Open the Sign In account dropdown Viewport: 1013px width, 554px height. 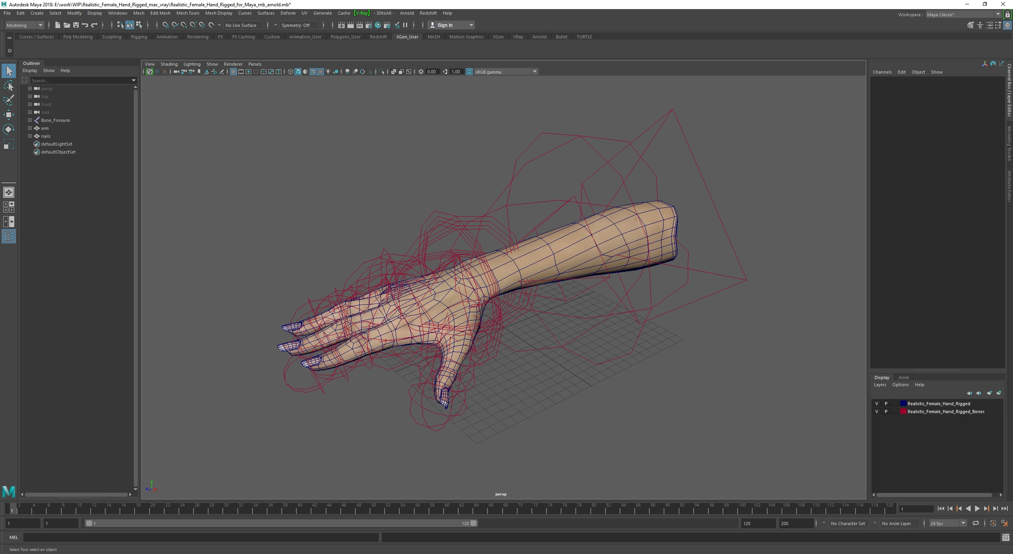coord(451,25)
